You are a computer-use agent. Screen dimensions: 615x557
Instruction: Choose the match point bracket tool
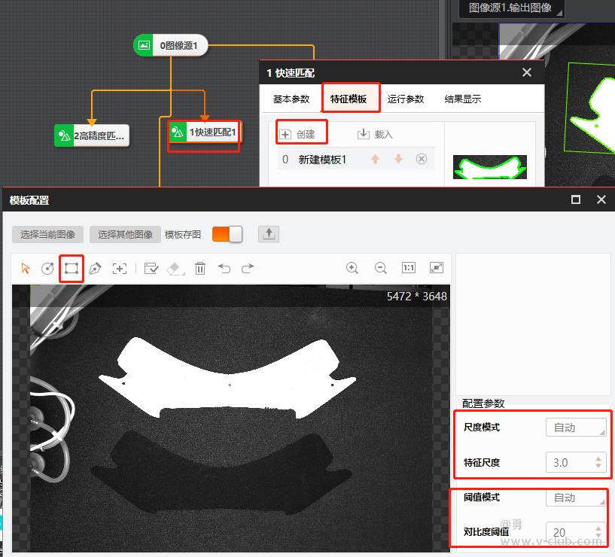click(119, 268)
